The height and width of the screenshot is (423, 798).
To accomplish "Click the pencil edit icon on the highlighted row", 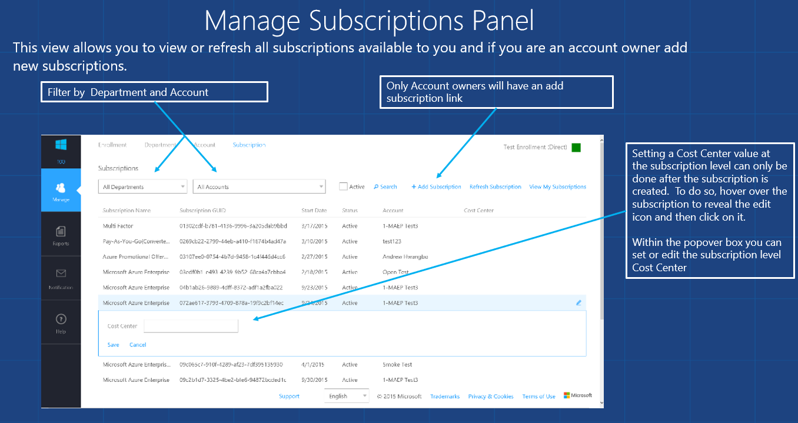I will point(578,302).
